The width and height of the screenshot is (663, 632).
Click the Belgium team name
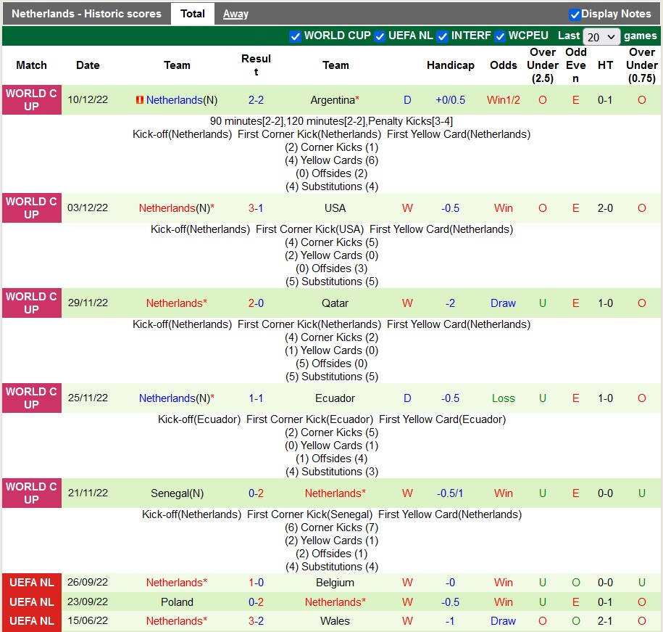coord(335,583)
